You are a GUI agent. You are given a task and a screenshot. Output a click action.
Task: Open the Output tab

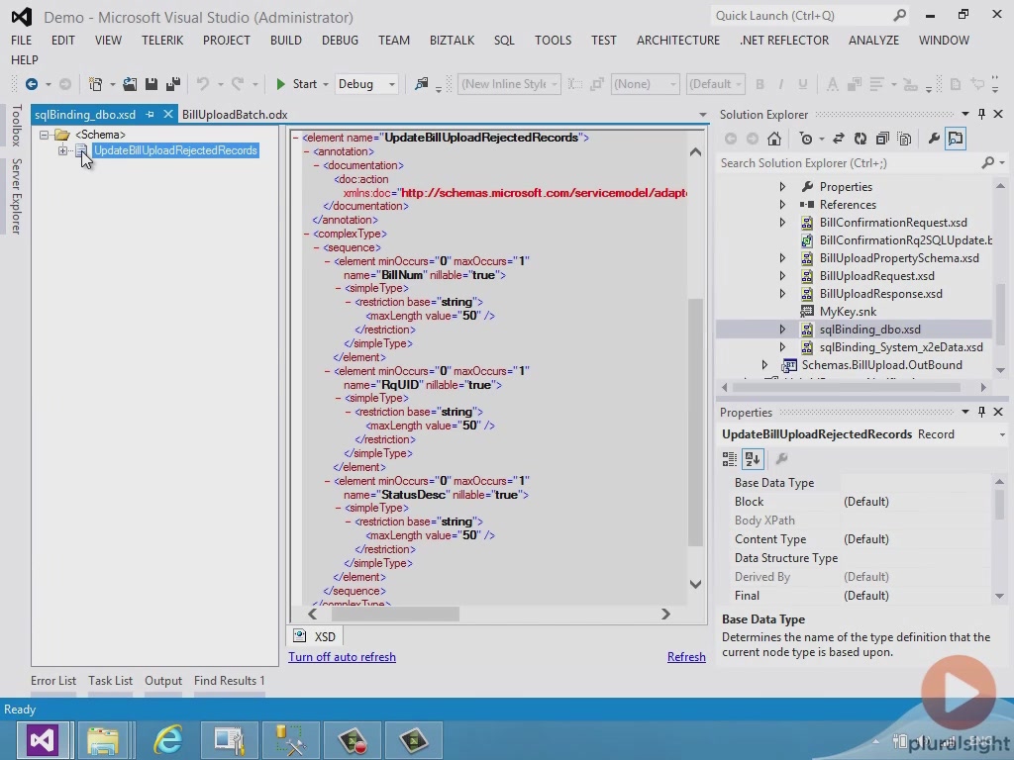pyautogui.click(x=163, y=681)
